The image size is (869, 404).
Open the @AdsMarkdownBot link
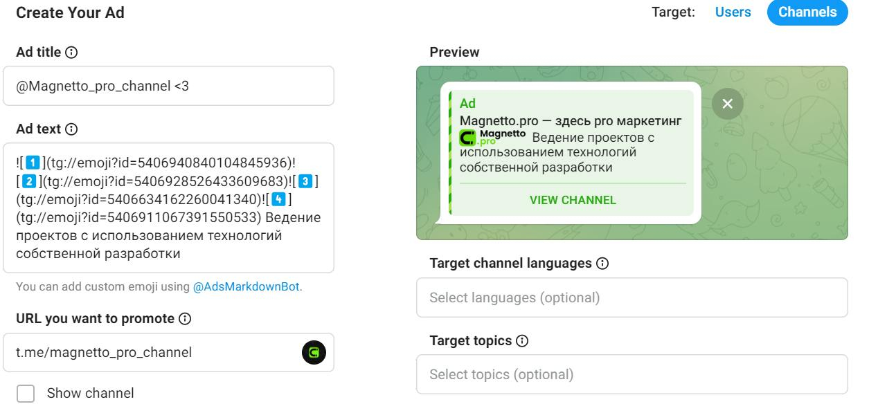click(247, 287)
